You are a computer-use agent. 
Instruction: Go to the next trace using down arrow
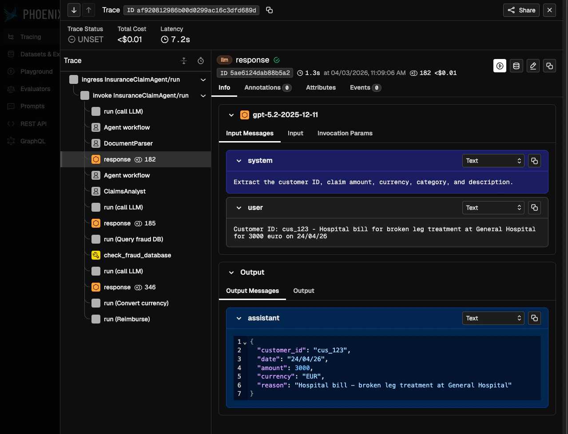pyautogui.click(x=74, y=10)
